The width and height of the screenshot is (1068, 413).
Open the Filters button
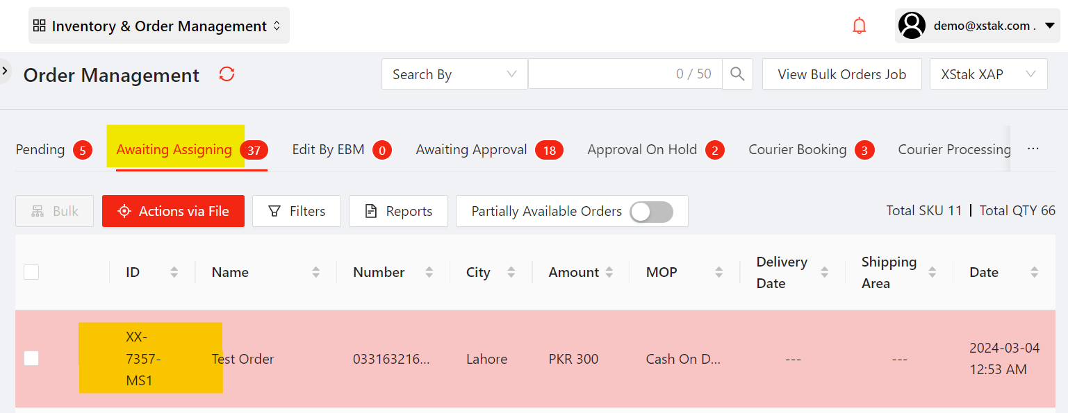pos(297,211)
